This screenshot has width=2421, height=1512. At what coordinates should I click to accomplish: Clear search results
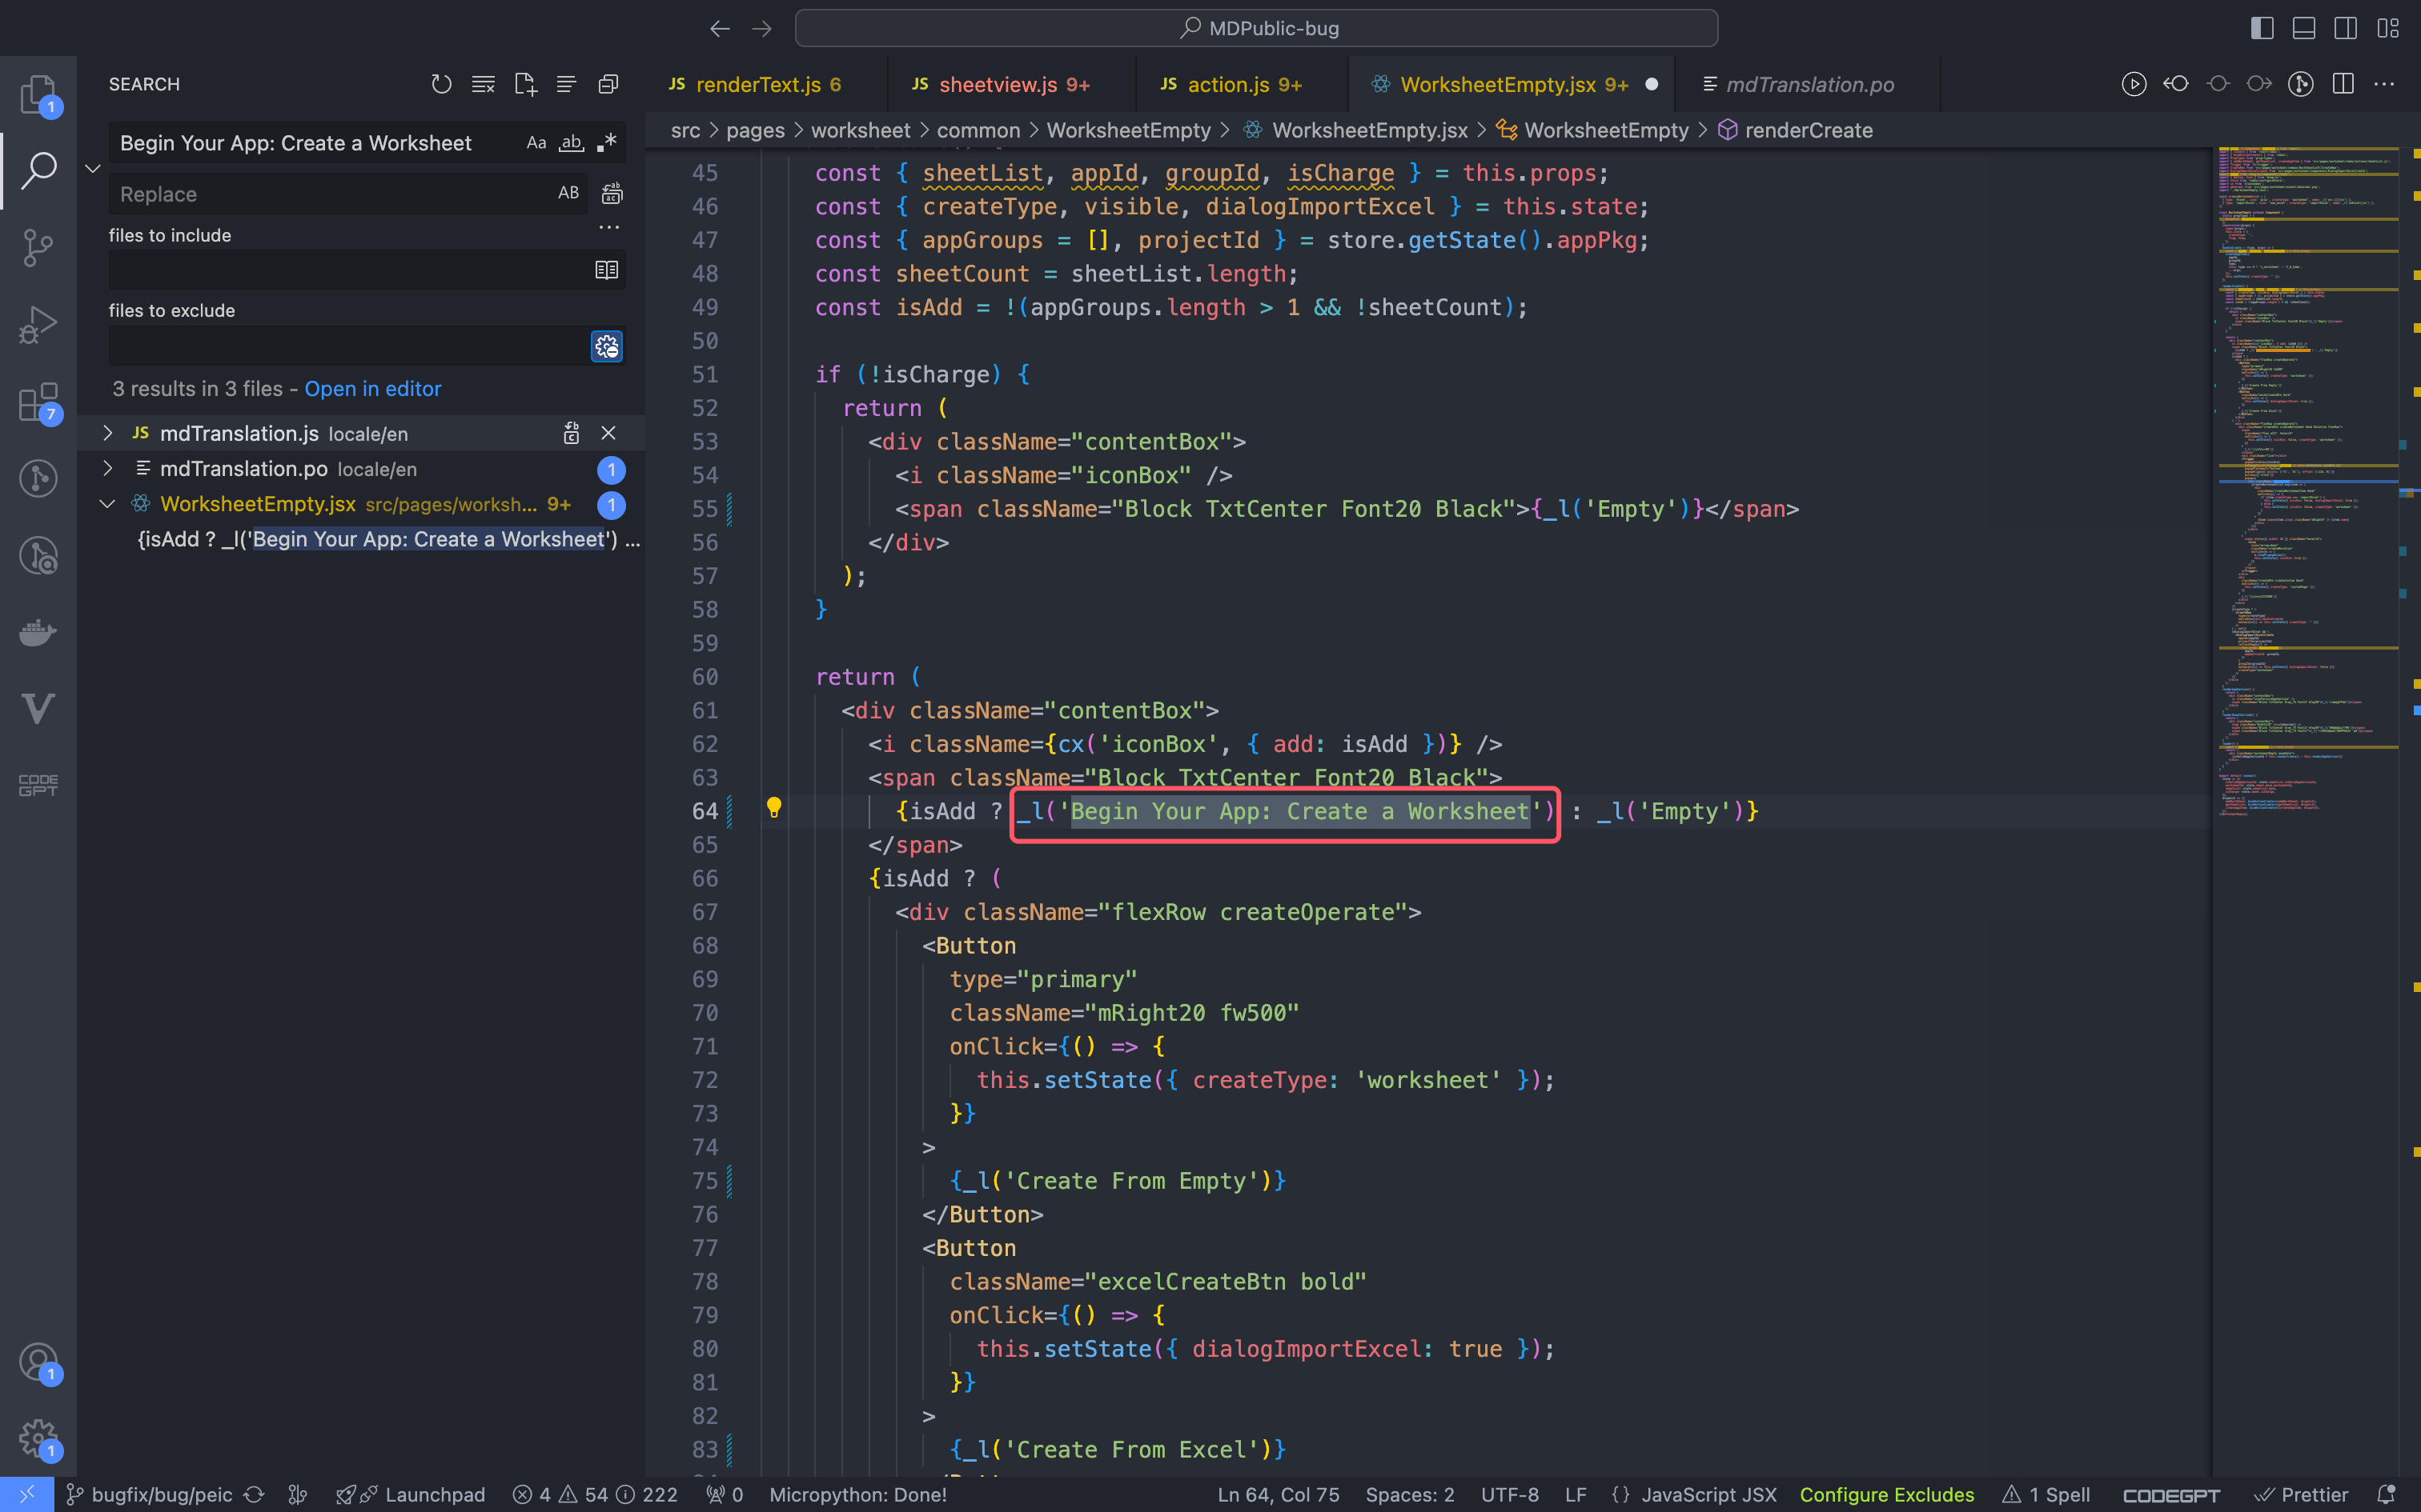click(x=484, y=84)
